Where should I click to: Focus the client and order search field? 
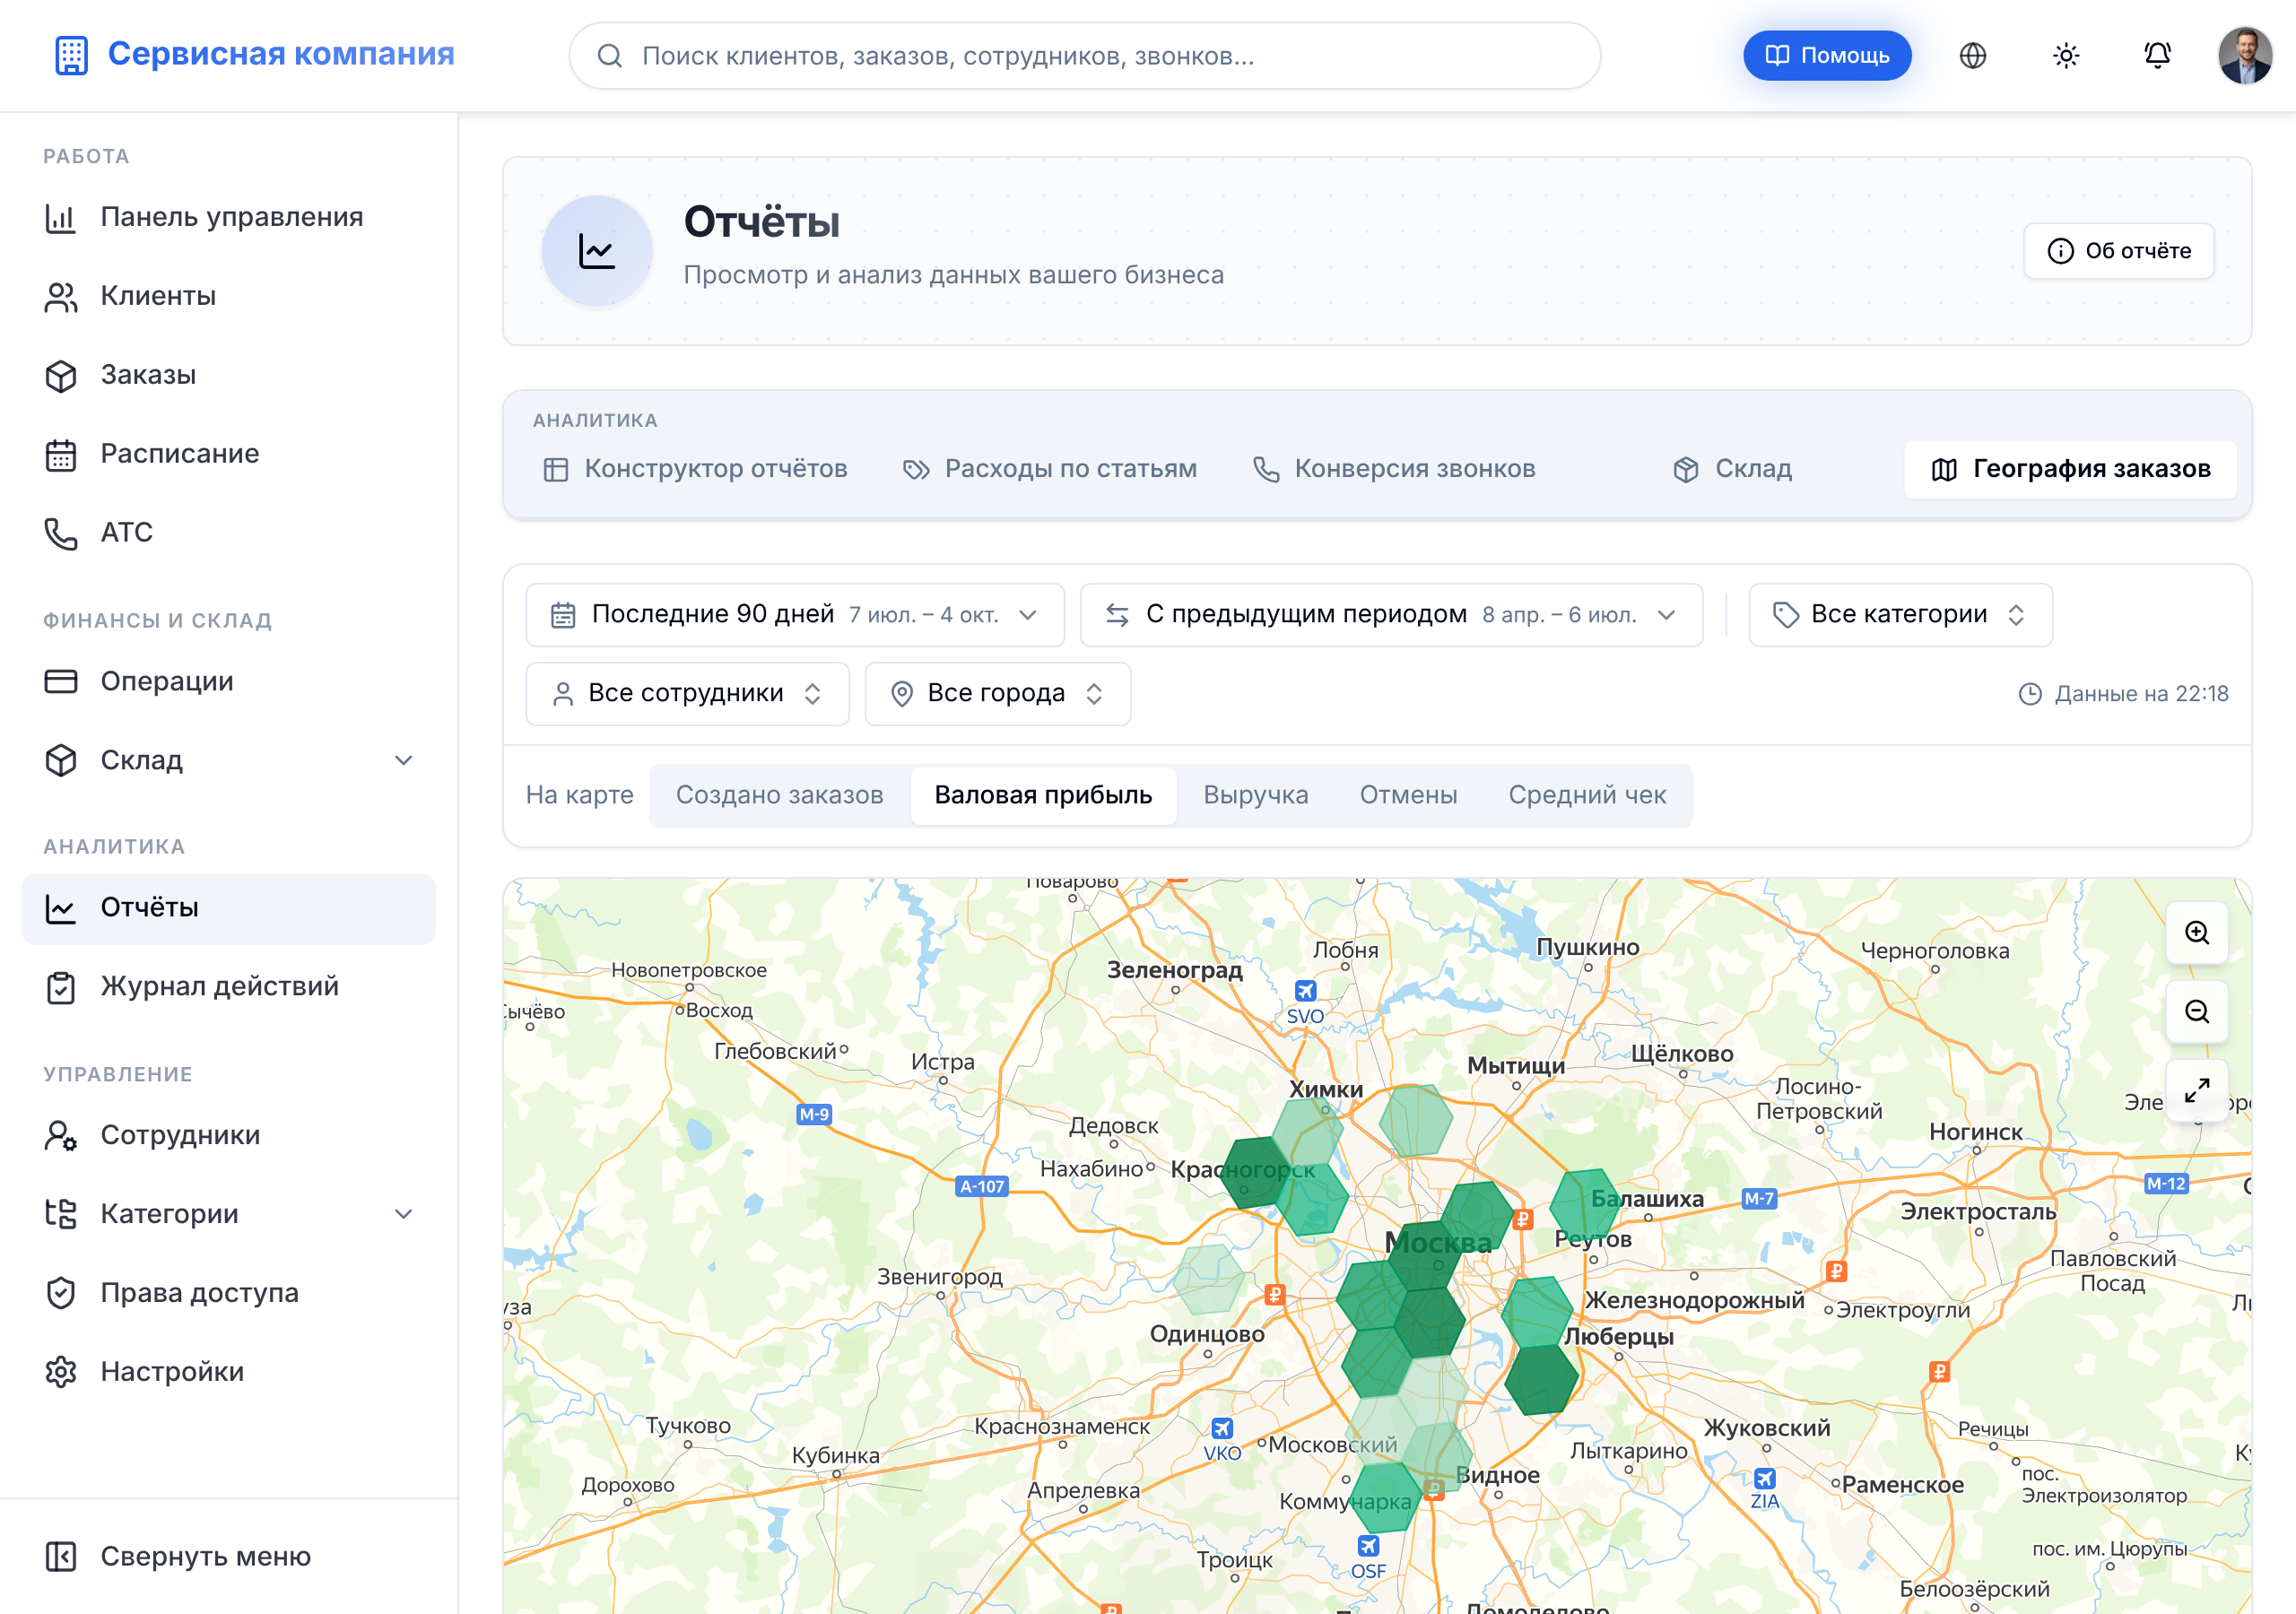click(x=1084, y=56)
